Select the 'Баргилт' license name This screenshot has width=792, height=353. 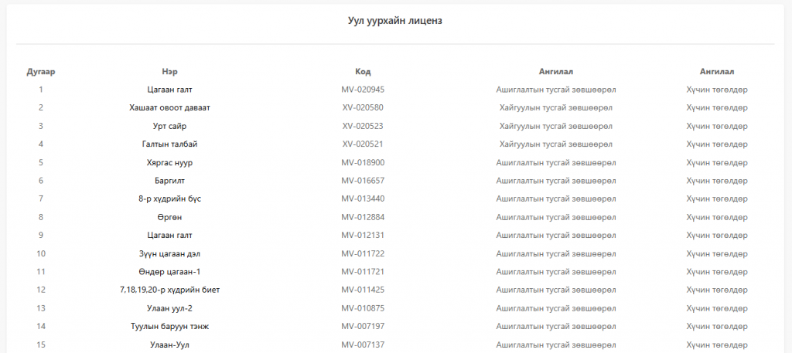coord(169,181)
